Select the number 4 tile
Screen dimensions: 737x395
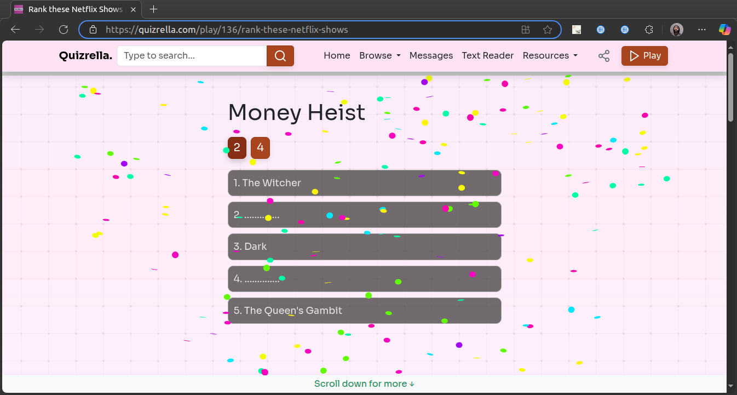coord(260,147)
